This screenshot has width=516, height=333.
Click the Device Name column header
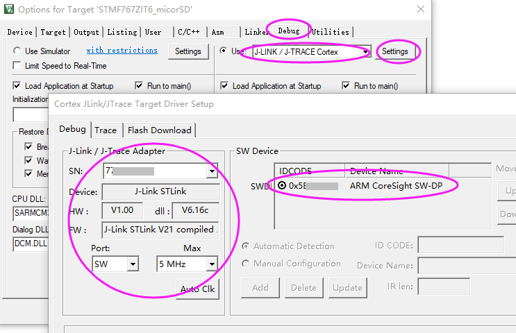tap(397, 171)
